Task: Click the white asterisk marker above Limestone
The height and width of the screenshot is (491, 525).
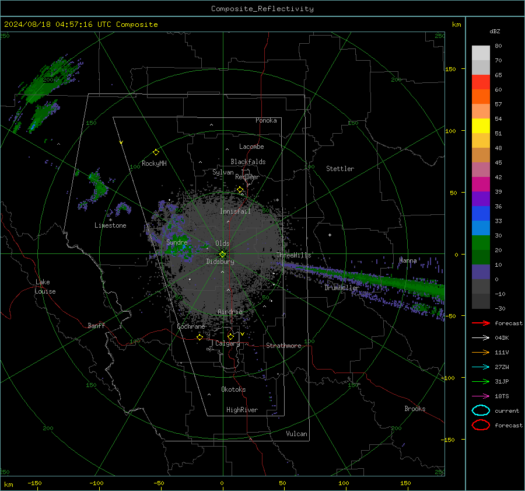Action: tap(110, 220)
